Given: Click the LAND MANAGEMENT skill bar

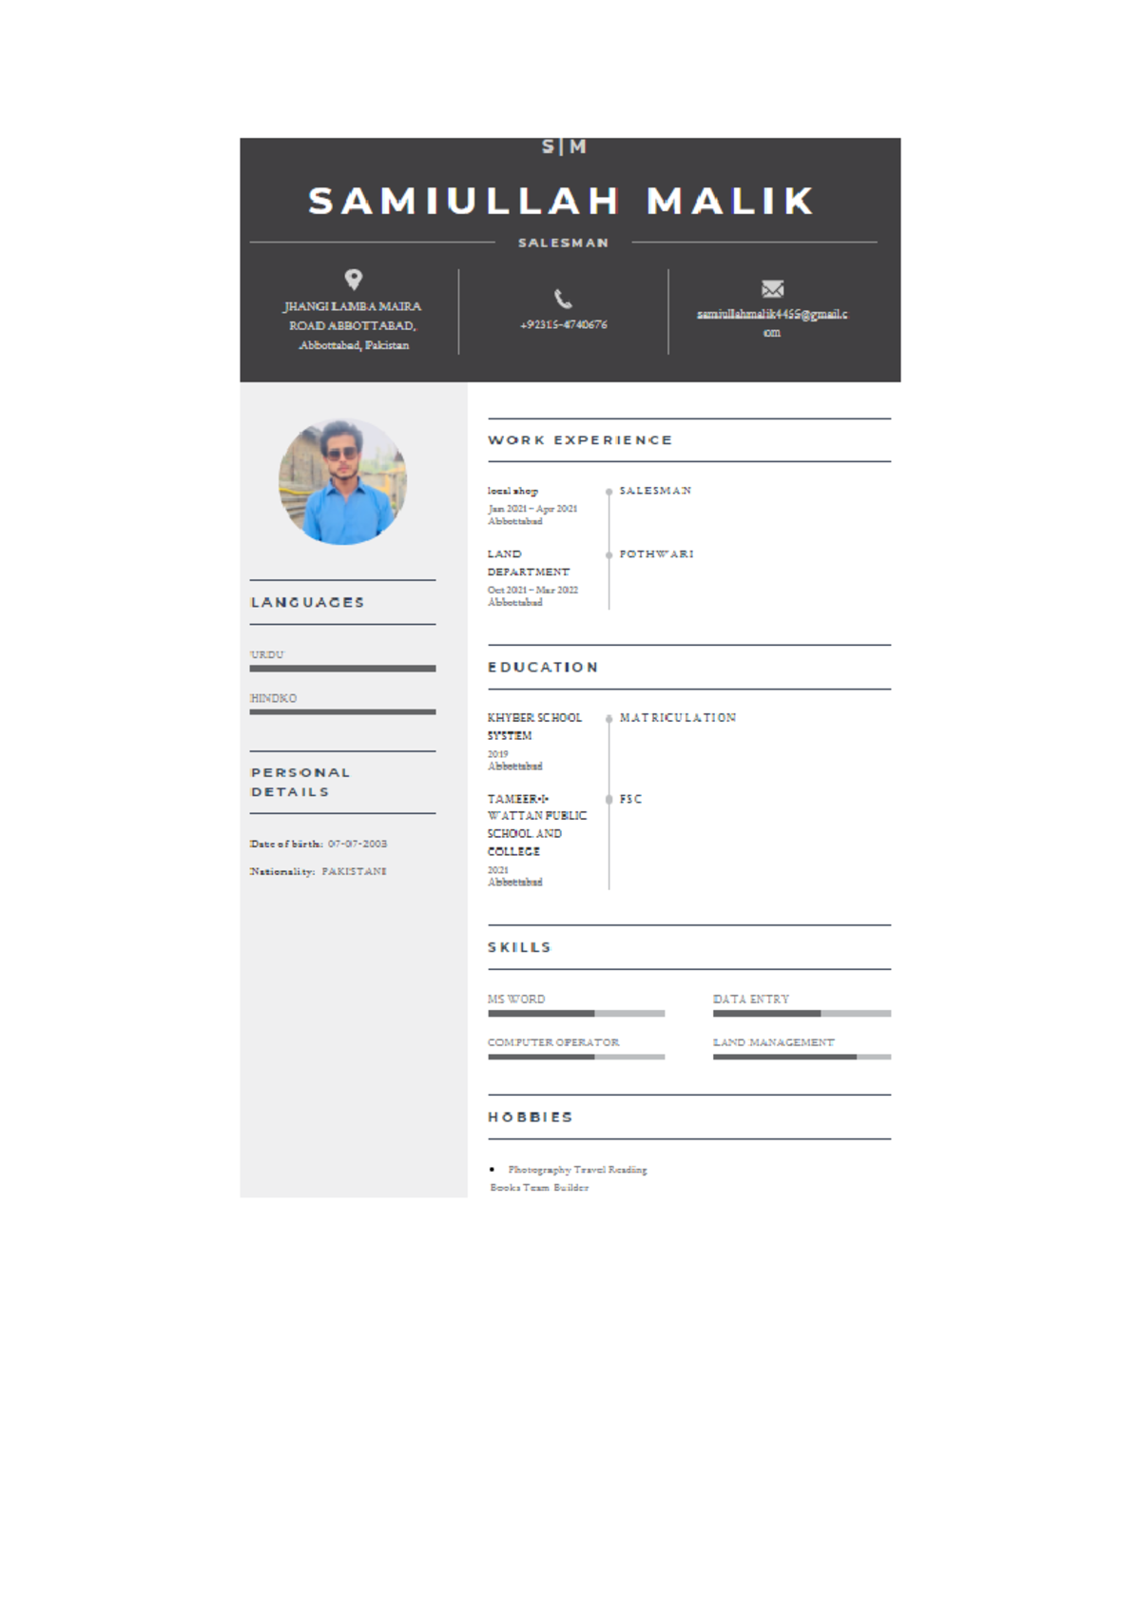Looking at the screenshot, I should pos(801,1057).
